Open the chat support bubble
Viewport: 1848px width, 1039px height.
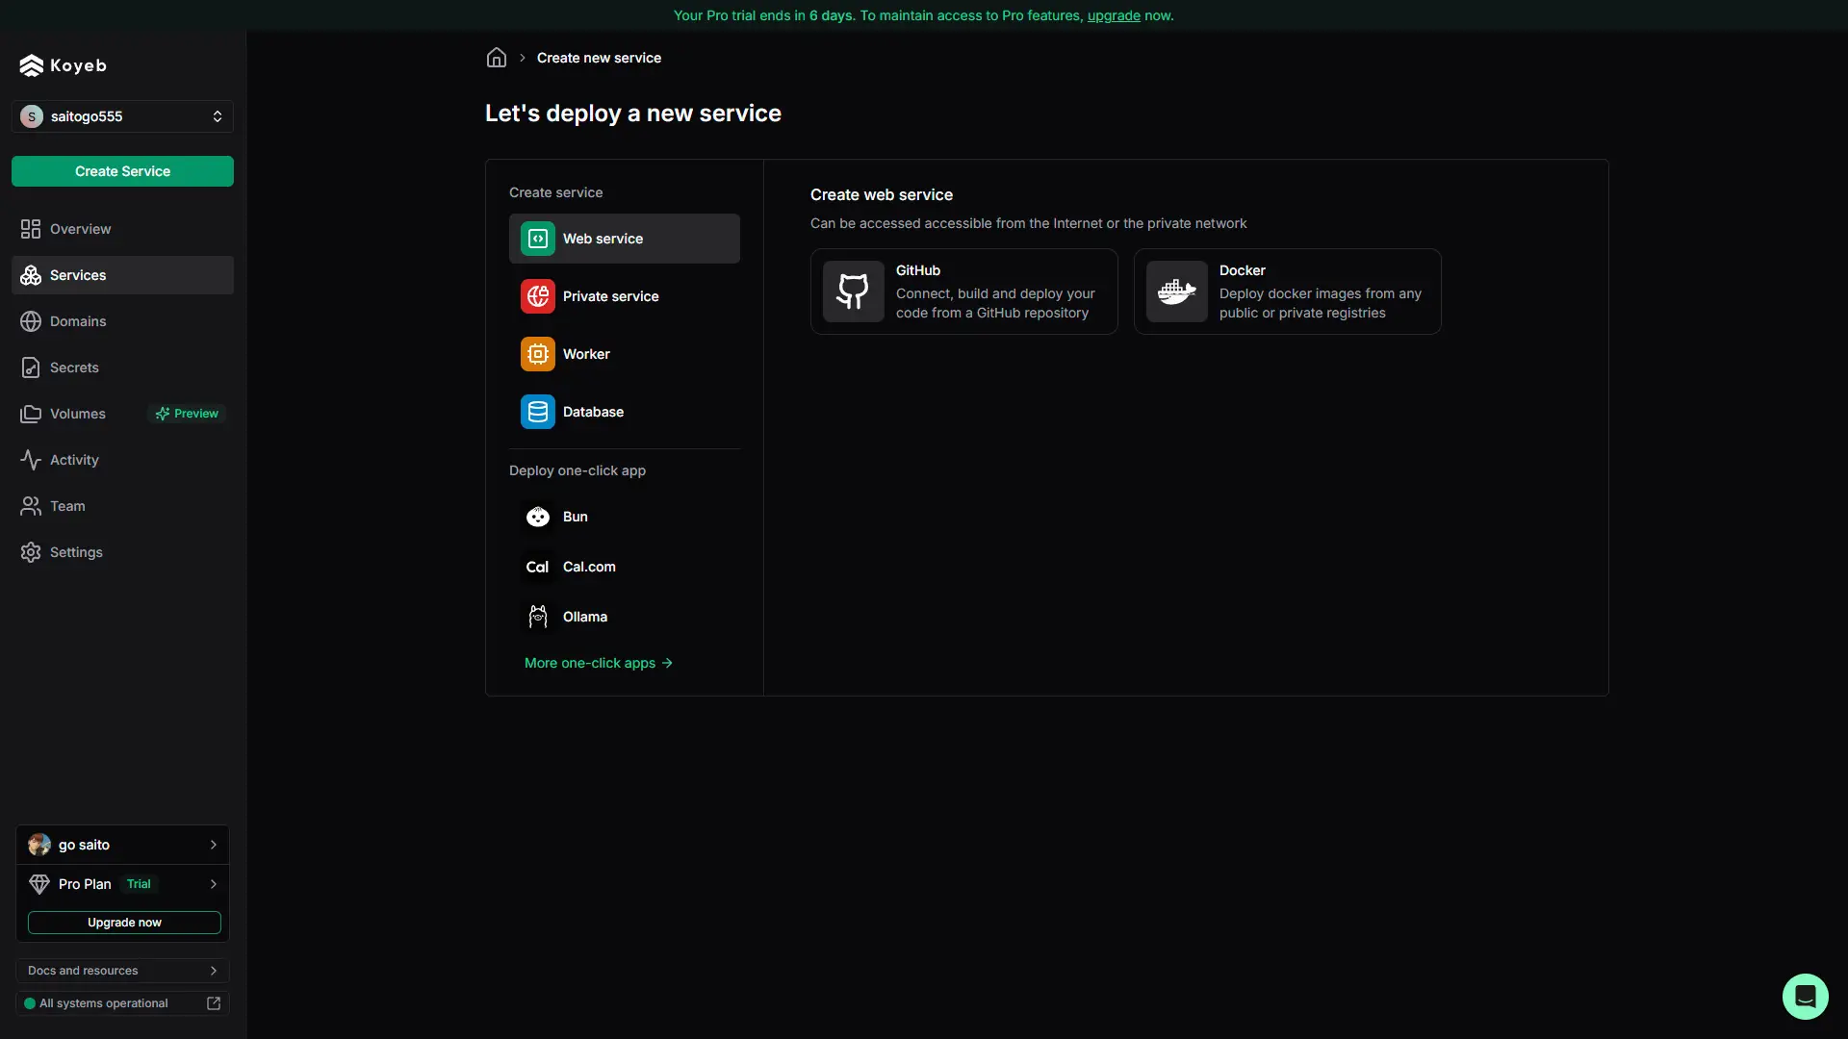[x=1806, y=997]
